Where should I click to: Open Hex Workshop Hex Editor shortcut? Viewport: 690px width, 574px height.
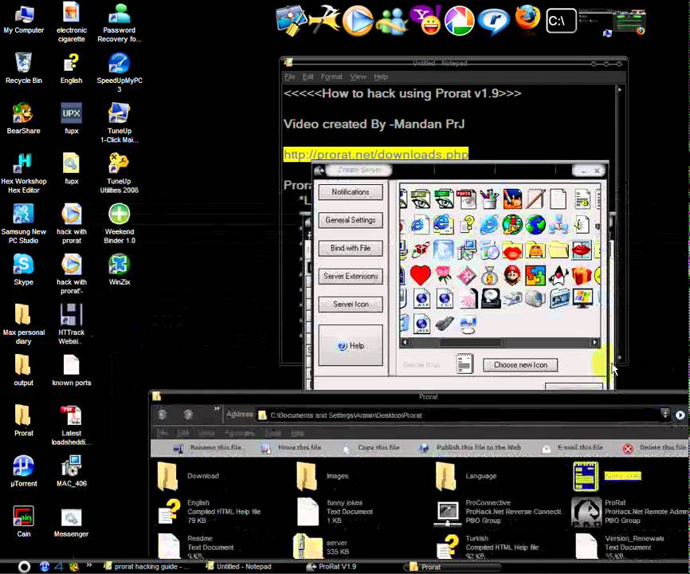24,174
